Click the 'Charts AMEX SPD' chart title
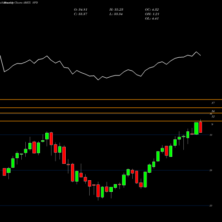This screenshot has height=222, width=222. pyautogui.click(x=26, y=3)
